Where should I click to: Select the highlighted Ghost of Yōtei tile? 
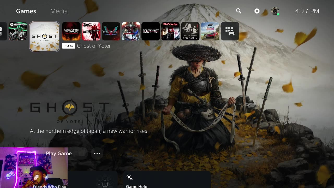(45, 37)
